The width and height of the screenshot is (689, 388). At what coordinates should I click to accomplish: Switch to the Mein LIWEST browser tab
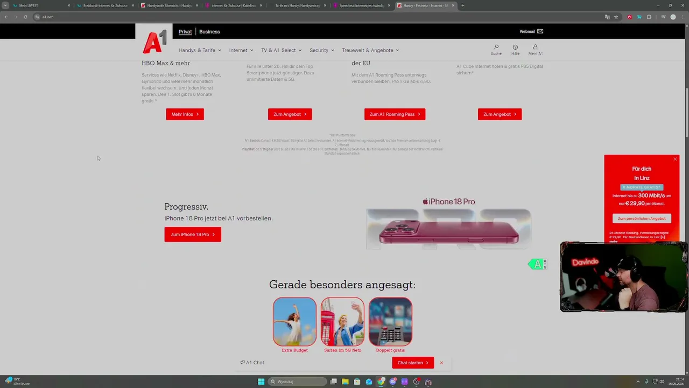pyautogui.click(x=41, y=5)
